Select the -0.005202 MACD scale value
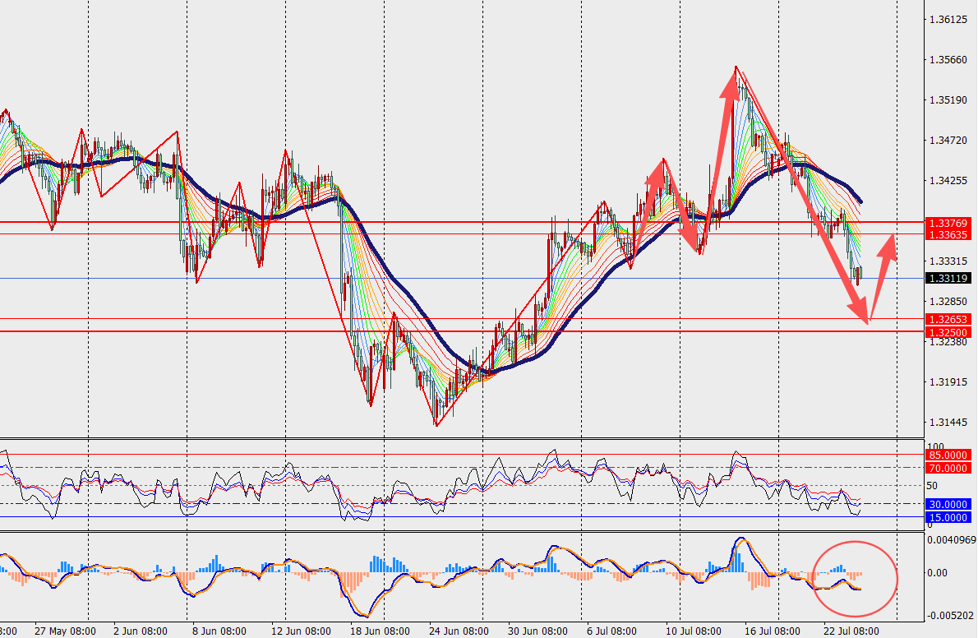This screenshot has width=978, height=638. (951, 616)
